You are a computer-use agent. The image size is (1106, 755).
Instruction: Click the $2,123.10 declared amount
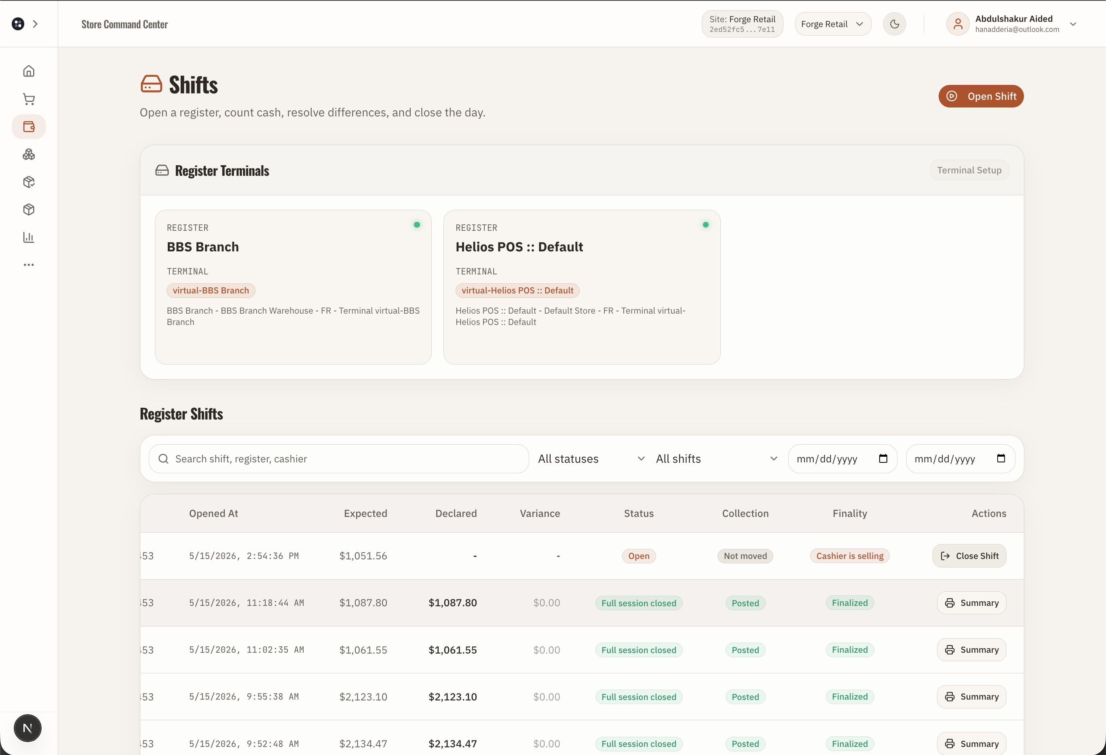point(453,696)
